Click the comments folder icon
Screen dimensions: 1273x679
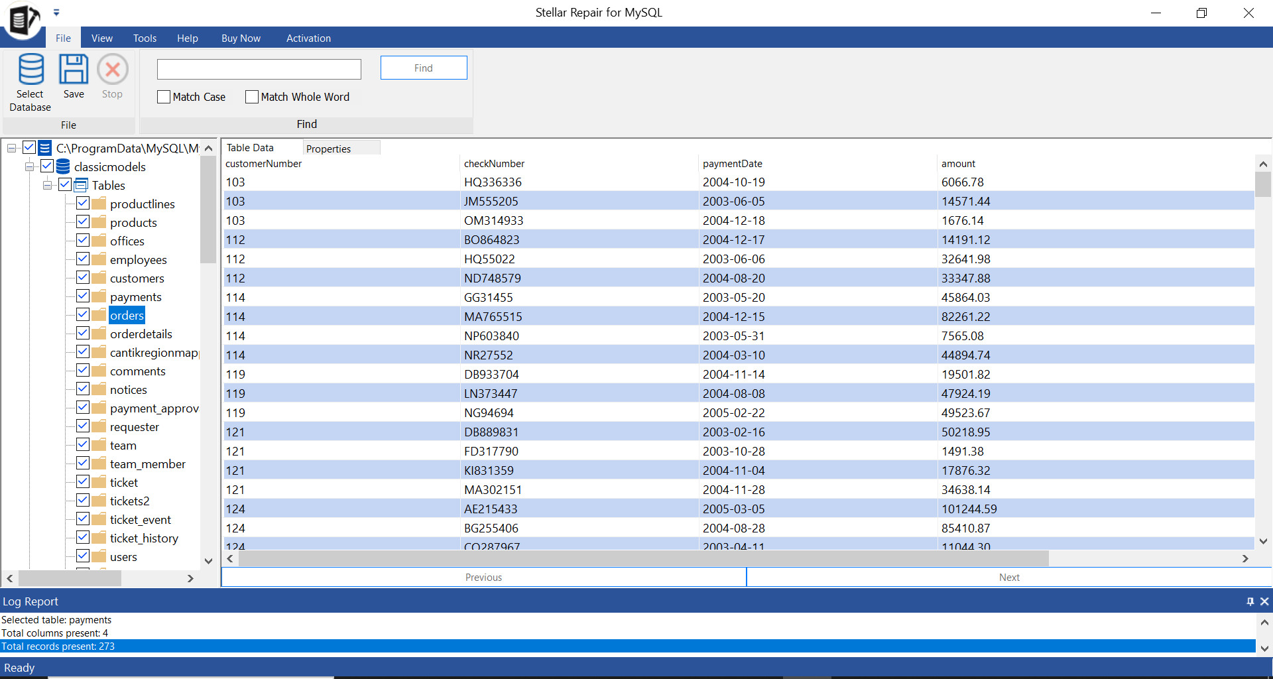(x=99, y=371)
